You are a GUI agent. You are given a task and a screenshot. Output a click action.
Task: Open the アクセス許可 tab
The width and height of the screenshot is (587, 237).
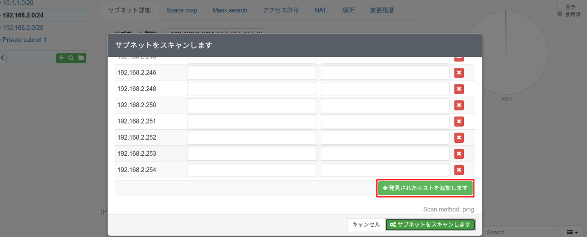(281, 10)
